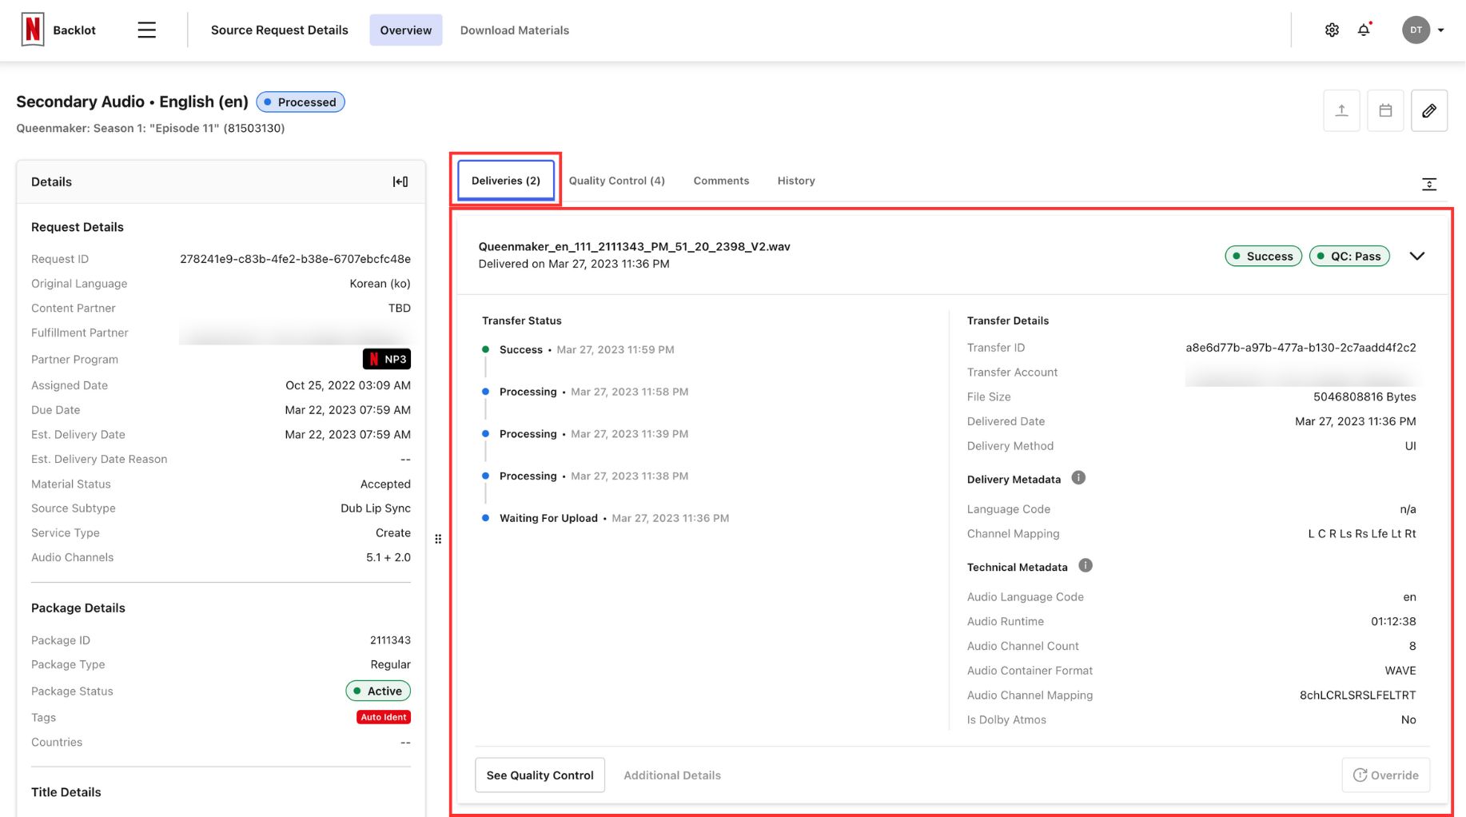Click the Package ID value 2111343

390,640
